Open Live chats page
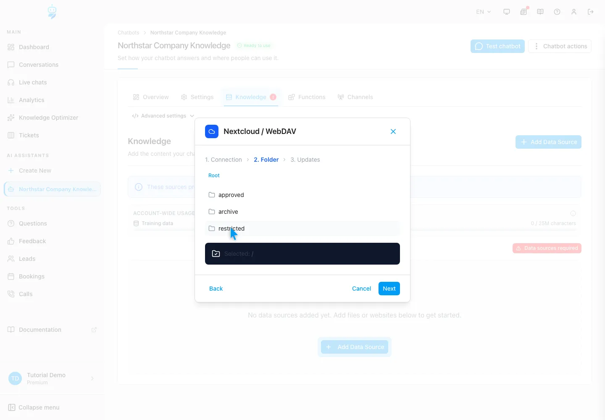The image size is (605, 420). [x=52, y=82]
